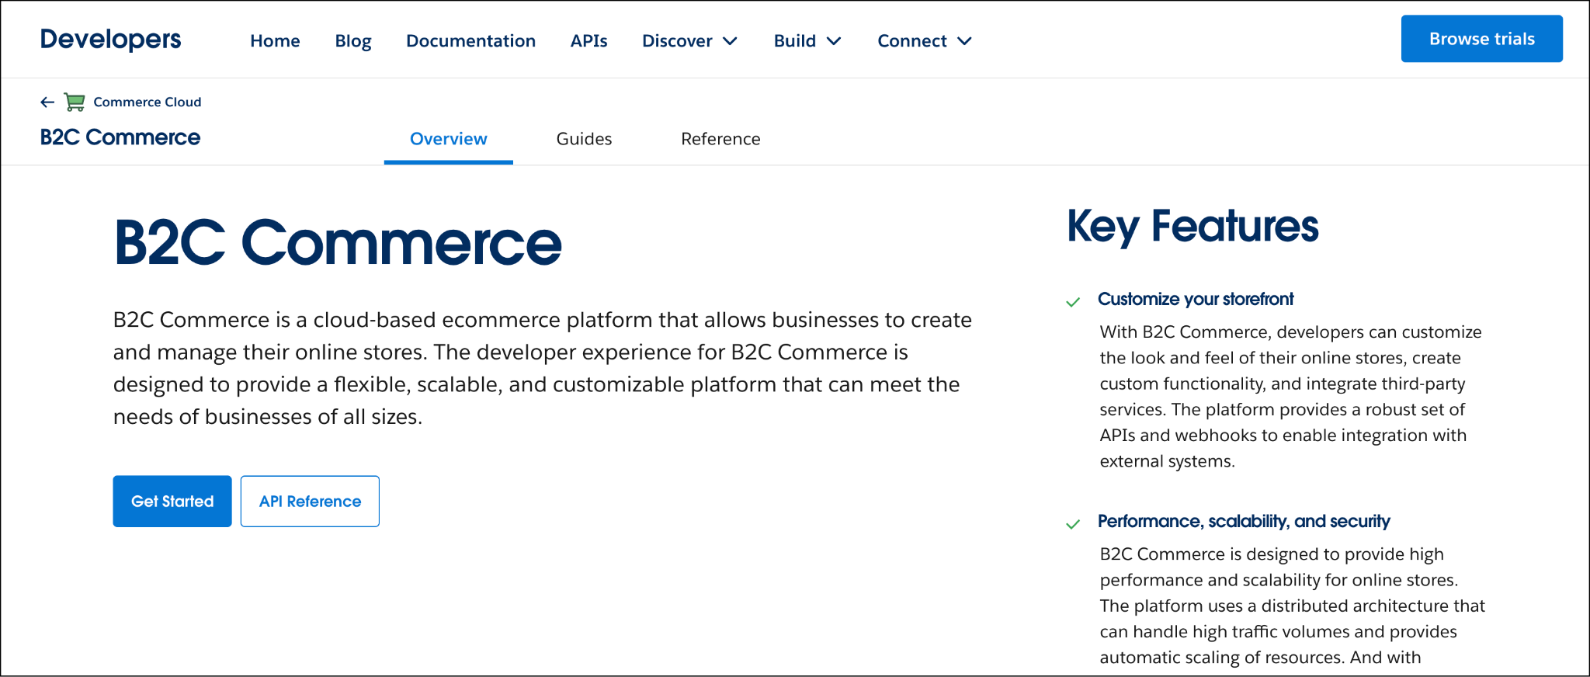Open the Commerce Cloud breadcrumb link
The width and height of the screenshot is (1590, 677).
coord(148,102)
